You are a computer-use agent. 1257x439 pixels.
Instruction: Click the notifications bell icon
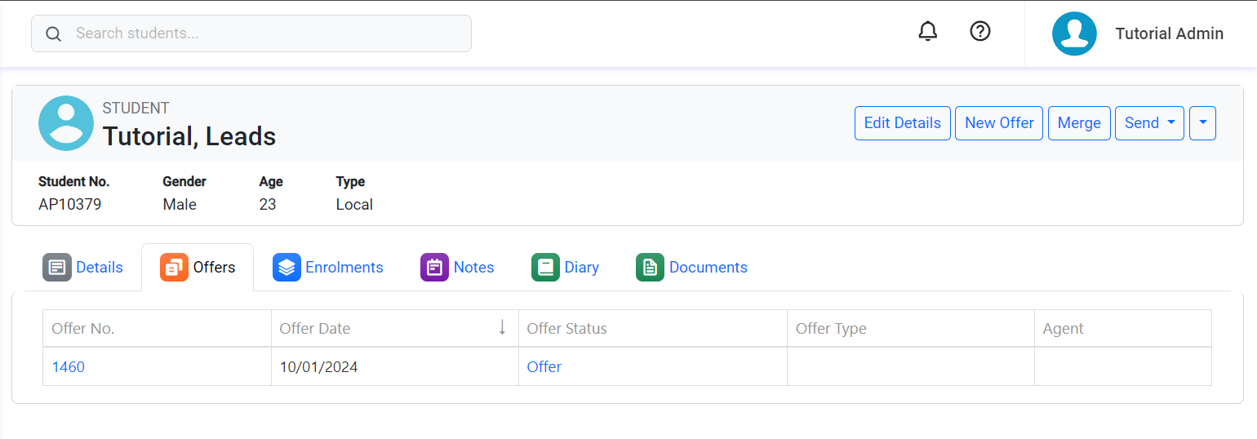(927, 32)
